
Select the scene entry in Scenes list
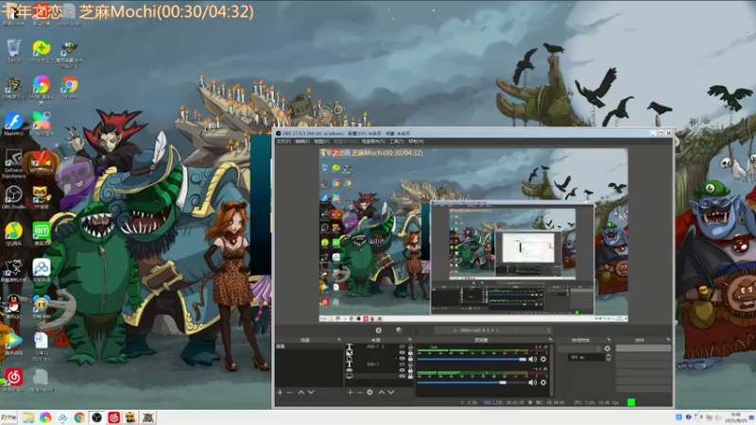coord(309,347)
